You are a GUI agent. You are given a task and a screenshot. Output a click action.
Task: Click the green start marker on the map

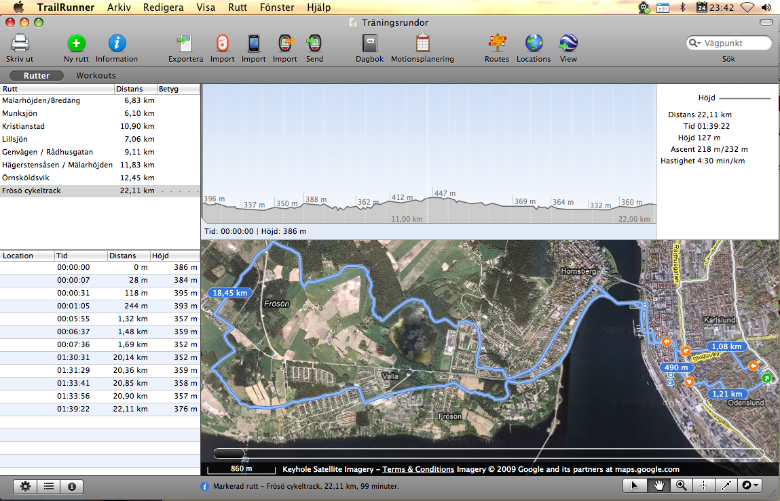pos(766,379)
